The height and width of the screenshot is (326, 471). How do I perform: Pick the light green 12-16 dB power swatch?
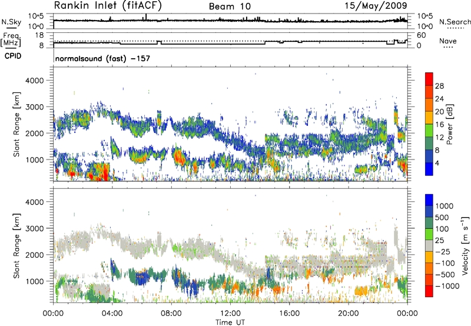coord(429,131)
